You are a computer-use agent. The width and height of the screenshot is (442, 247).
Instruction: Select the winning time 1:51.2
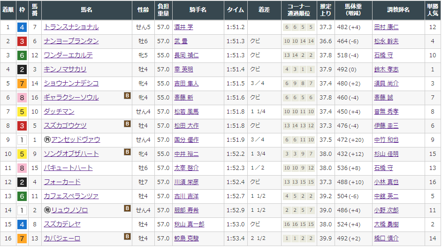pyautogui.click(x=236, y=27)
